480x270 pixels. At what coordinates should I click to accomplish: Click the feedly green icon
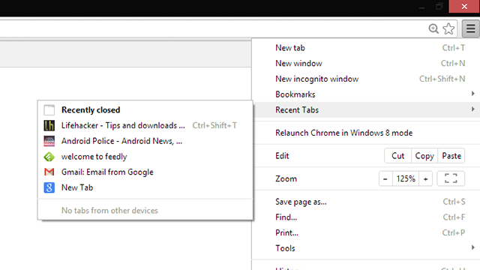coord(49,157)
